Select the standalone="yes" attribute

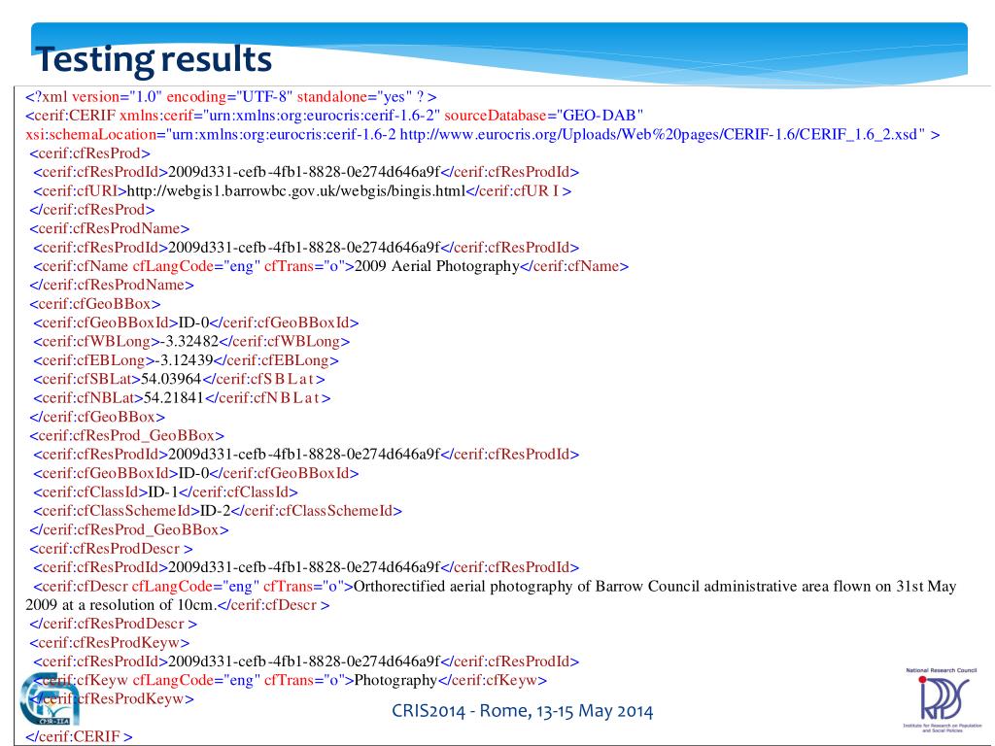355,97
